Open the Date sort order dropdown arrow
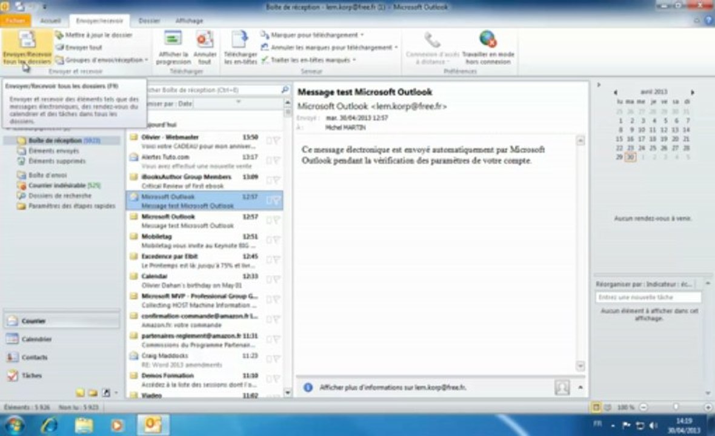Image resolution: width=715 pixels, height=436 pixels. [x=238, y=103]
